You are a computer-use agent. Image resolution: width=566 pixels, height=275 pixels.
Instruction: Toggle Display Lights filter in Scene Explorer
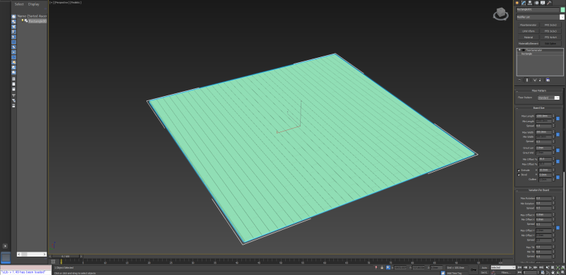coord(13,27)
